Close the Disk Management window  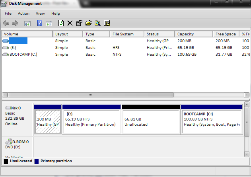coord(241,2)
